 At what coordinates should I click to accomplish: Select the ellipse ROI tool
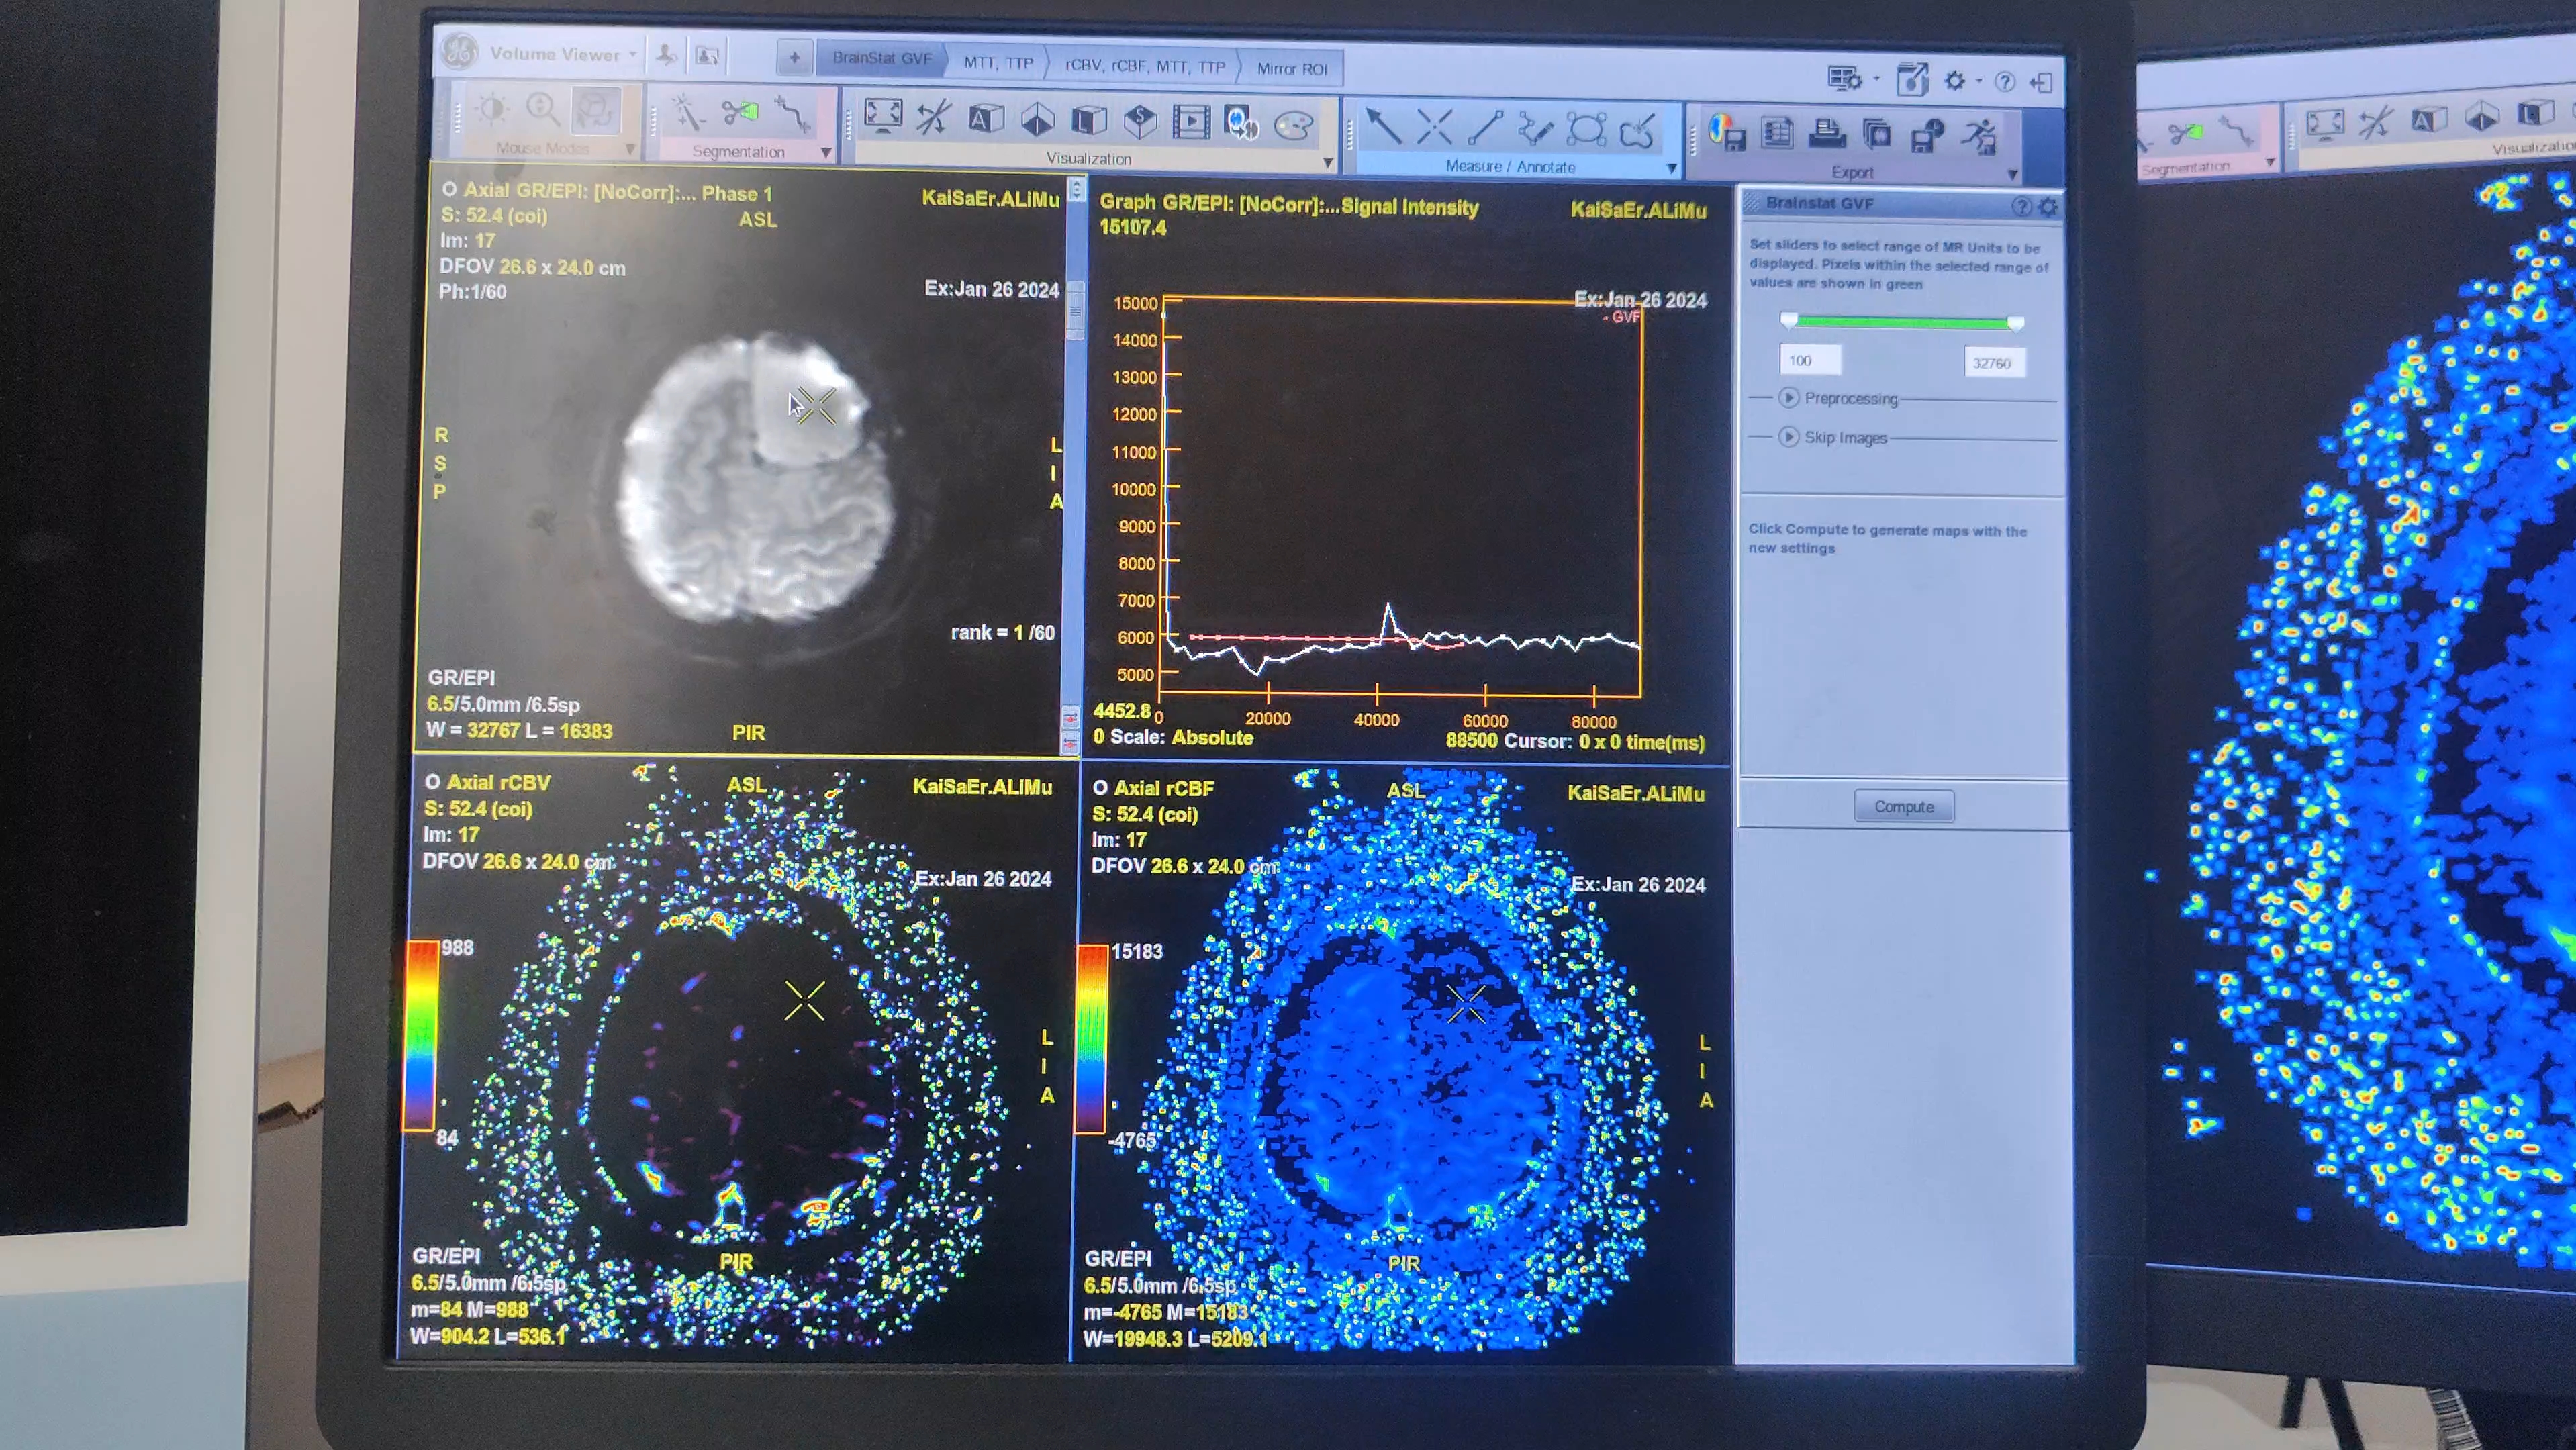(1587, 130)
